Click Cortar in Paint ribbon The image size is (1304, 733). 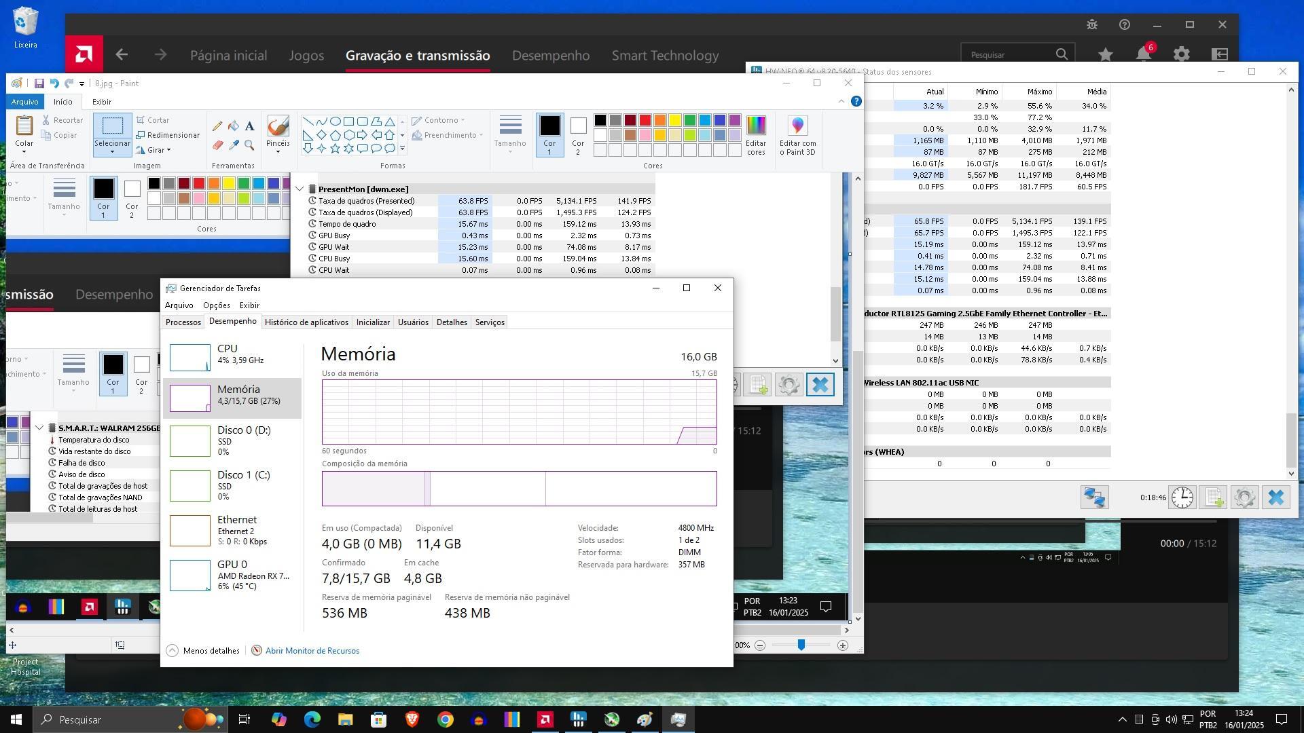pos(153,120)
